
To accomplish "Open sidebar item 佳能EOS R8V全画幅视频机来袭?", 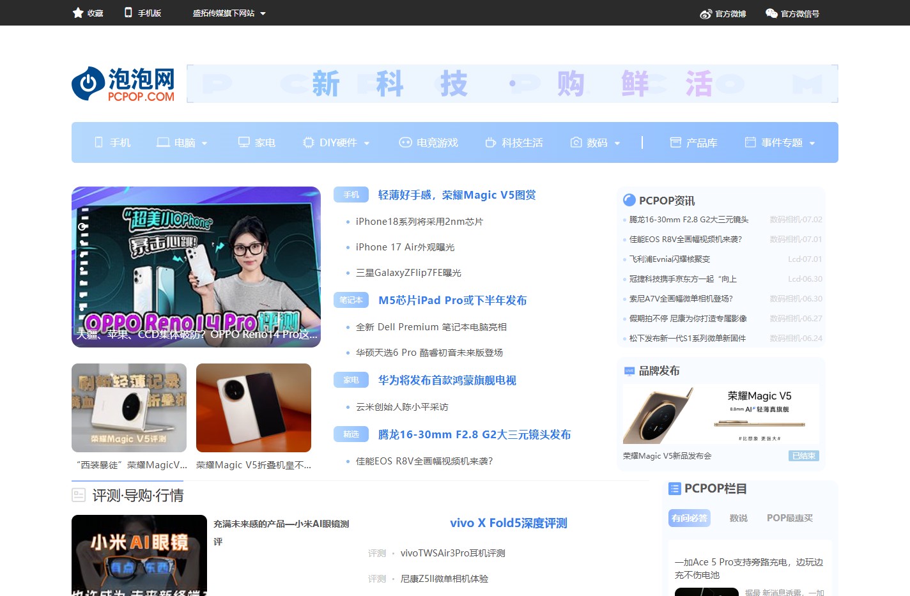I will pos(686,240).
